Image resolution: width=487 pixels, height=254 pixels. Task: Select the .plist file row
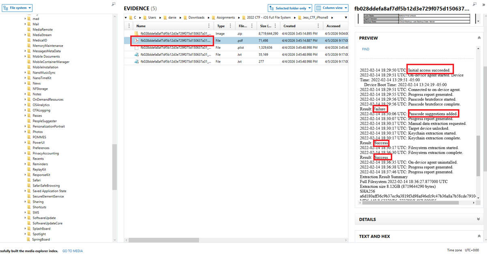tap(236, 48)
